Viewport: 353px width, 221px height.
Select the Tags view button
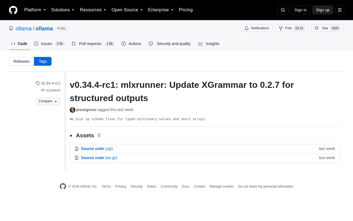pyautogui.click(x=43, y=61)
